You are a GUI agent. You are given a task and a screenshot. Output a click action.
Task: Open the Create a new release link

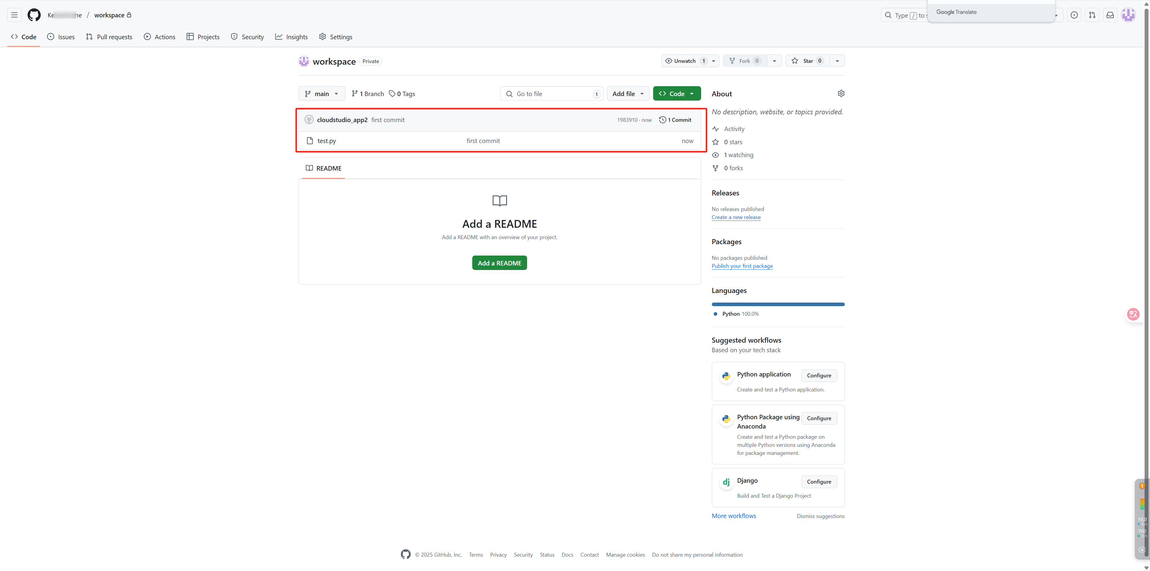(736, 217)
